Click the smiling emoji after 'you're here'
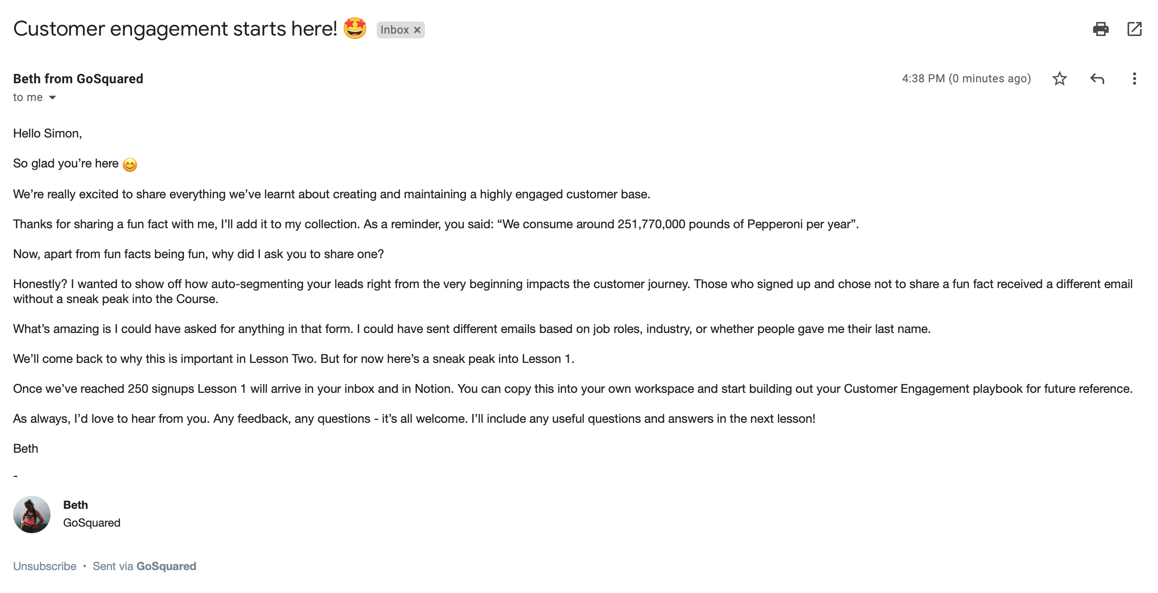 tap(130, 165)
